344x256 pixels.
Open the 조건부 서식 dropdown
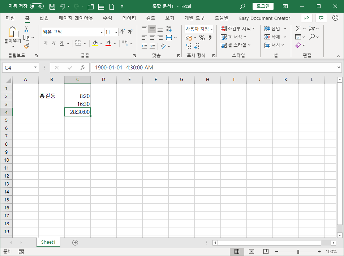(x=238, y=29)
